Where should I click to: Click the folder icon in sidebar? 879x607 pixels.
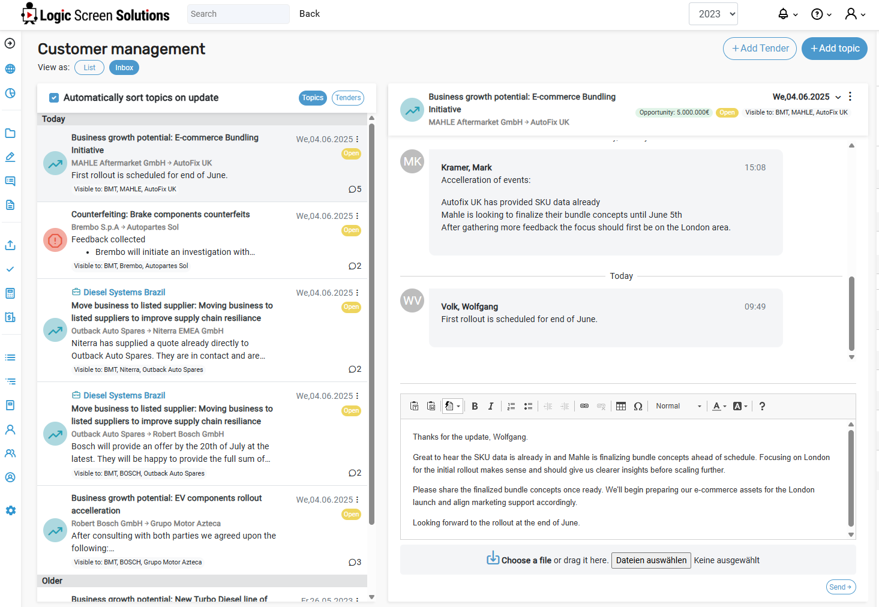click(x=10, y=133)
